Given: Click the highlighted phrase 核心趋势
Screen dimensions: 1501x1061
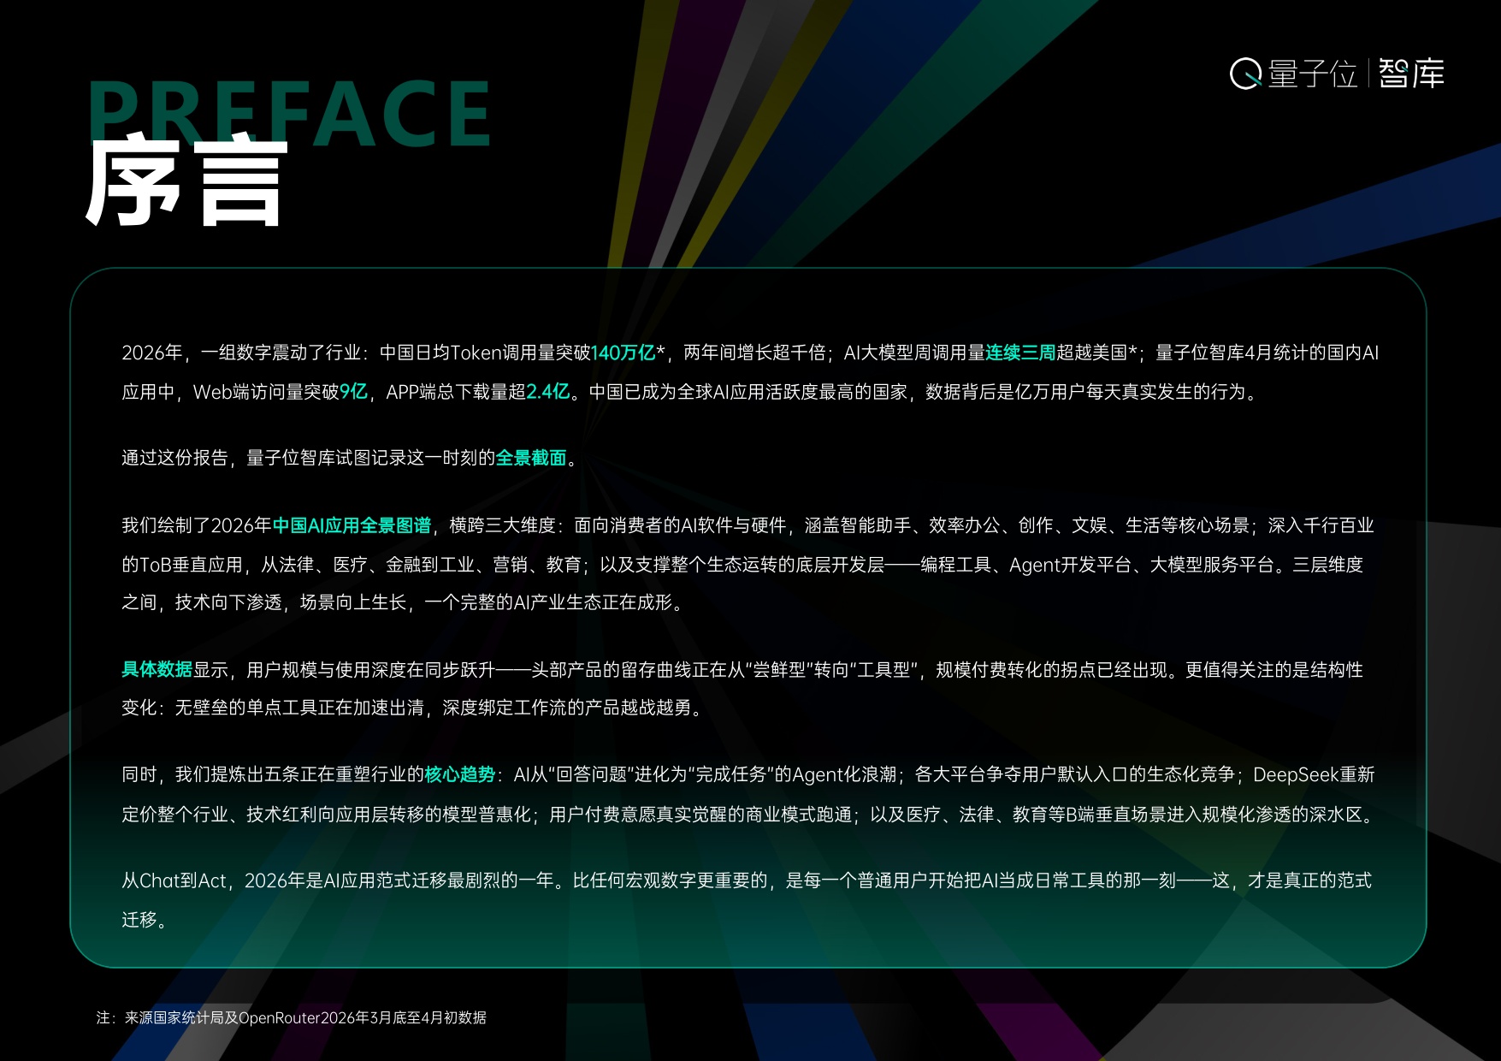Looking at the screenshot, I should pos(460,774).
